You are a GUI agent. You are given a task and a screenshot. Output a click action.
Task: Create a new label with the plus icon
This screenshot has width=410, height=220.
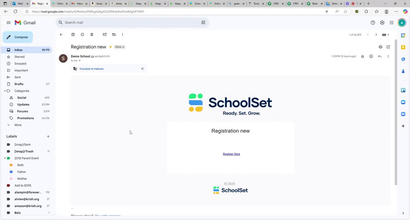pyautogui.click(x=48, y=137)
